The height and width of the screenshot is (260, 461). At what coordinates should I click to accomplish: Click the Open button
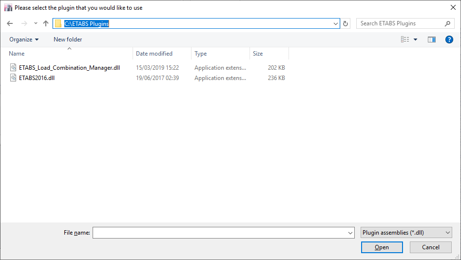click(x=382, y=247)
